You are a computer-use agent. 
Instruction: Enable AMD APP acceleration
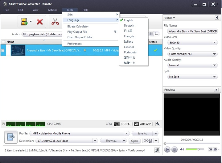point(143,124)
